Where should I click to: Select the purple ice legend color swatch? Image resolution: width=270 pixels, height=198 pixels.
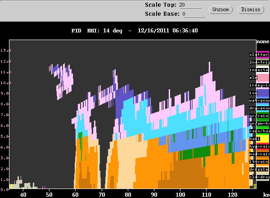point(263,93)
